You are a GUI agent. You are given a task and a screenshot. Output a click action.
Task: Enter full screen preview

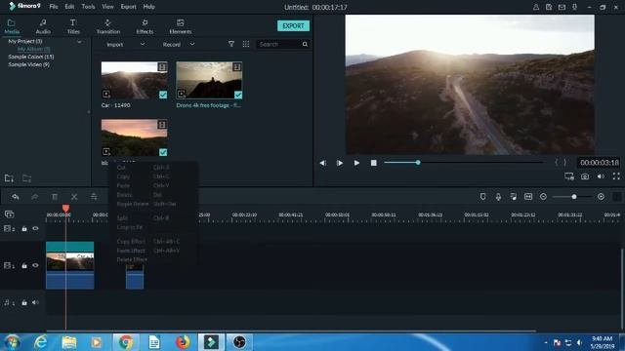[616, 175]
